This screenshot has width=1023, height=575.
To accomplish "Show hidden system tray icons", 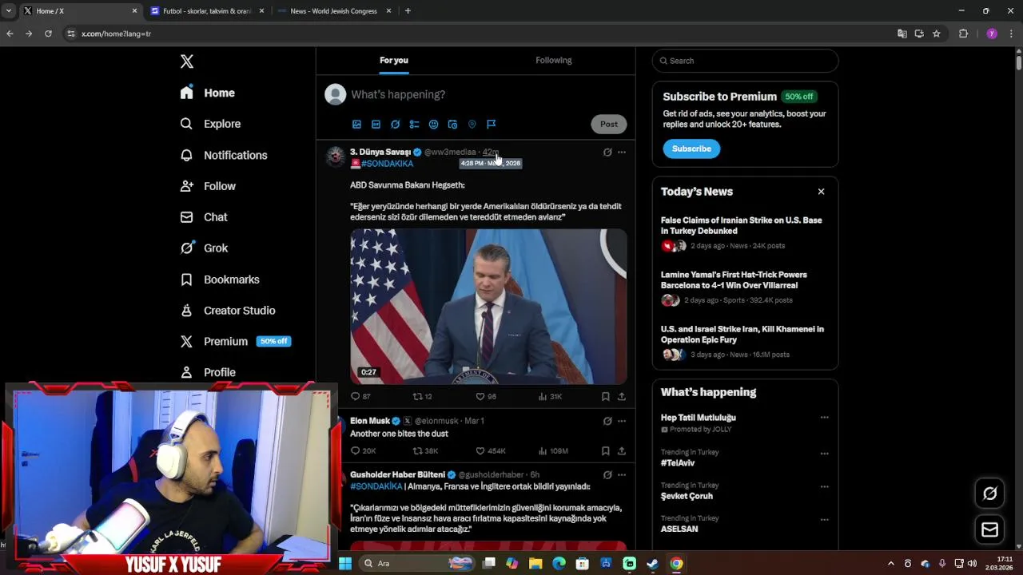I will (x=891, y=563).
